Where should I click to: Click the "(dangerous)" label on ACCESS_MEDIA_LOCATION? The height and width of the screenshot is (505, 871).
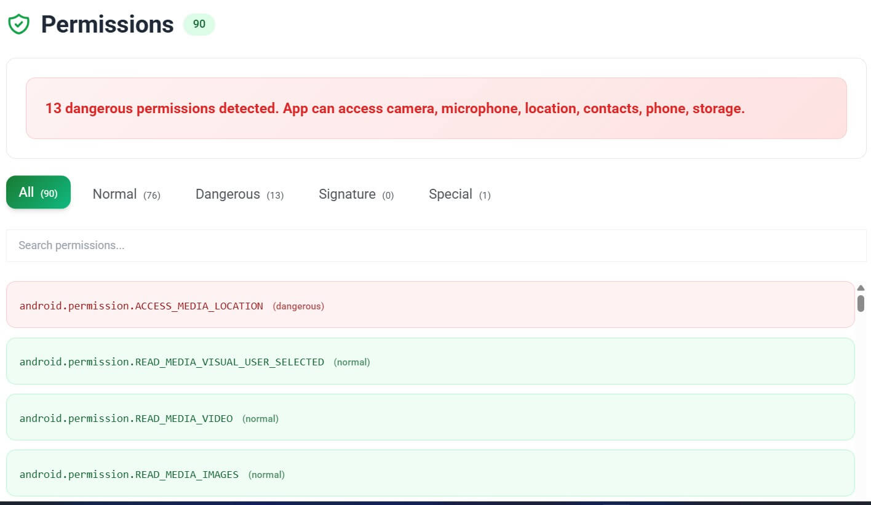point(298,306)
